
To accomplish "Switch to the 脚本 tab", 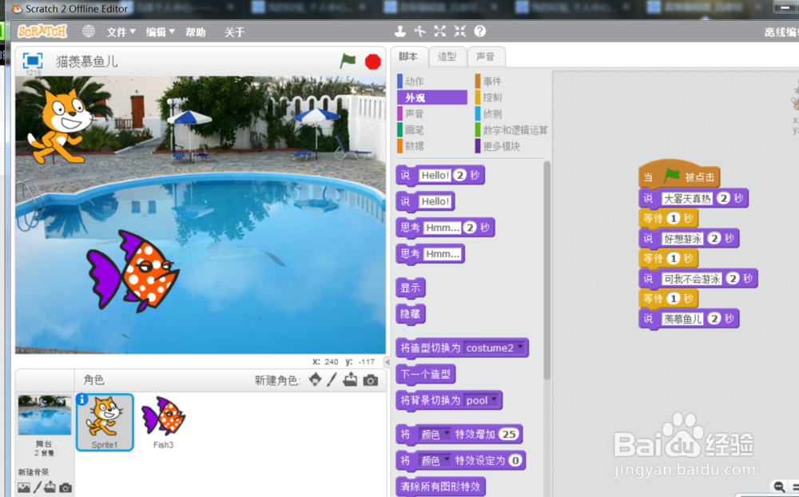I will click(408, 57).
